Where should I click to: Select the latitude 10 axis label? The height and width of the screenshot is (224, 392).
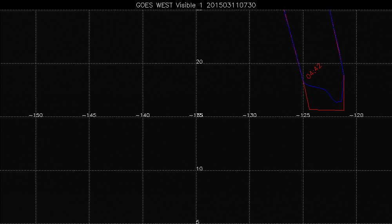[199, 169]
